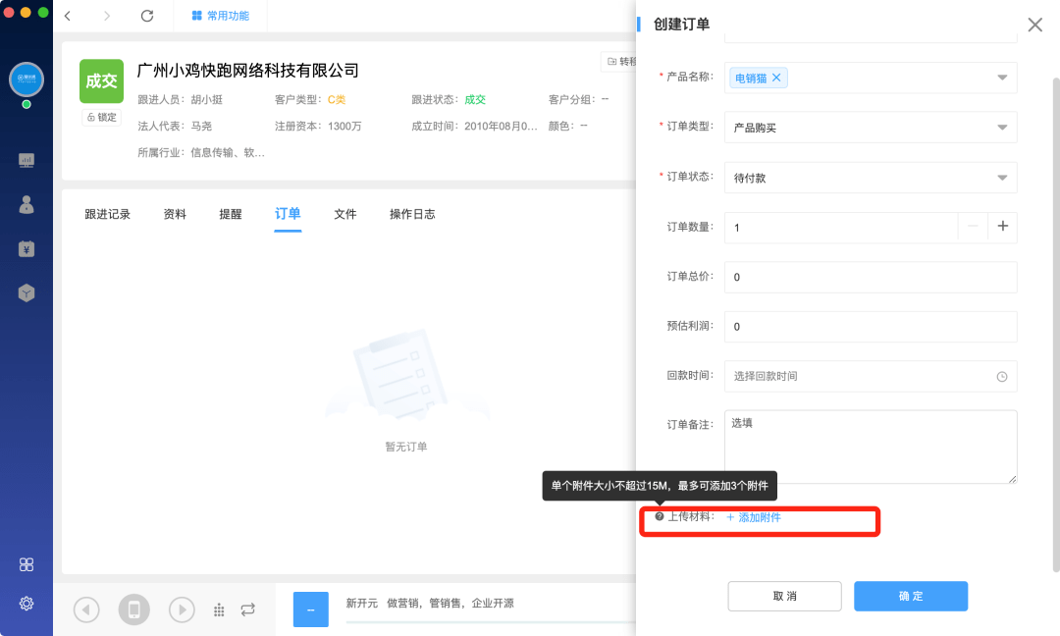Click the 添加附件 link
1060x636 pixels.
point(753,517)
